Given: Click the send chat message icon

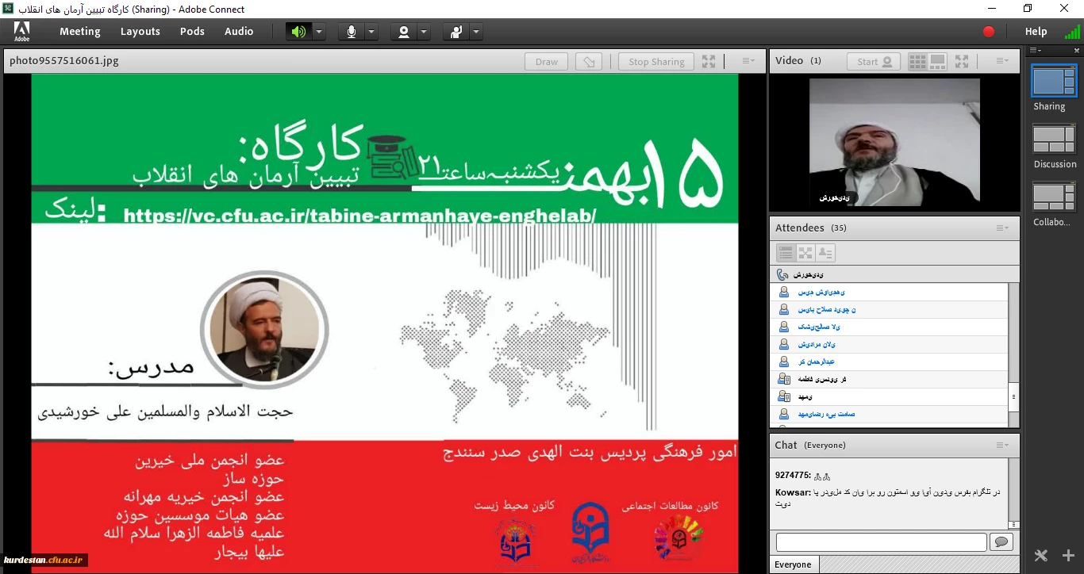Looking at the screenshot, I should click(x=1001, y=542).
